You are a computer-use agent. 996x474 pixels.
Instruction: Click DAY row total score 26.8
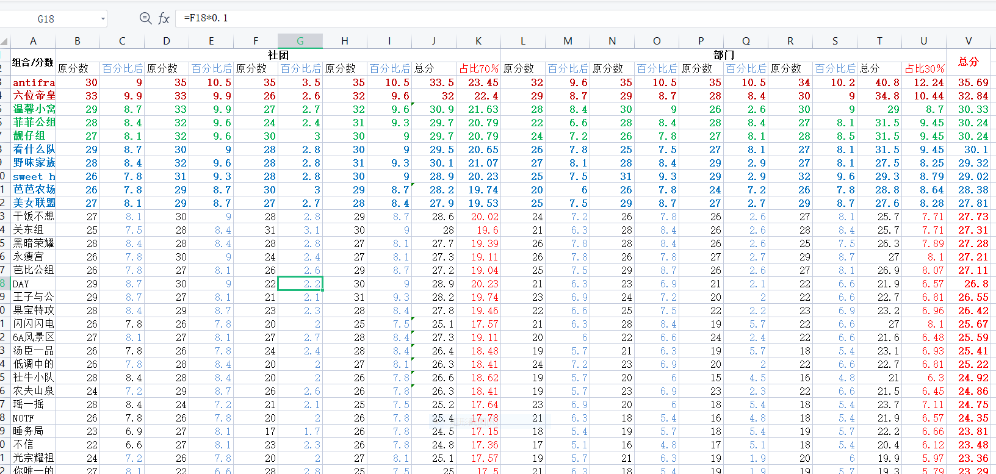pos(969,284)
